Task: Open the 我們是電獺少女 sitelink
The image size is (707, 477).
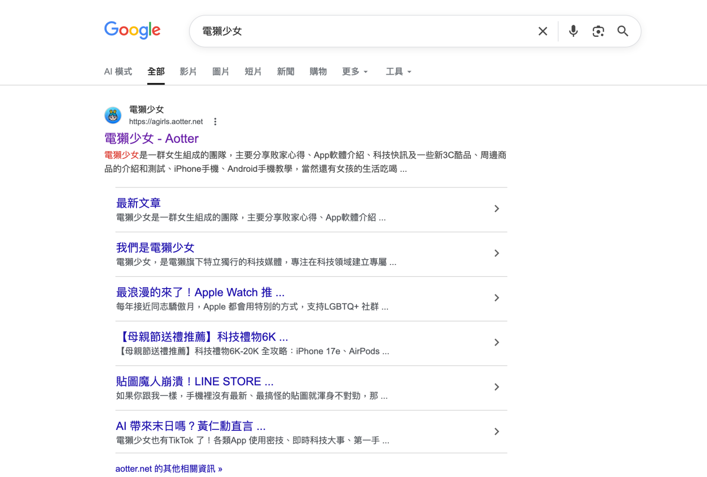Action: (x=155, y=247)
